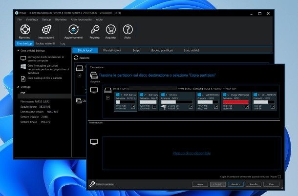The image size is (298, 196).
Task: Open the Backup pianificati tab
Action: pos(162,51)
